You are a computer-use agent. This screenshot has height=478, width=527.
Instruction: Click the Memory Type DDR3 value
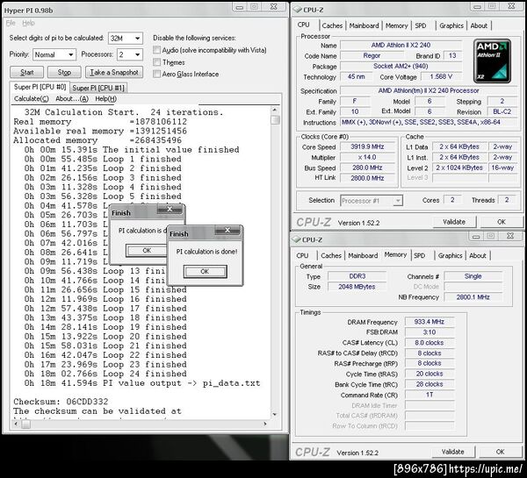[357, 276]
